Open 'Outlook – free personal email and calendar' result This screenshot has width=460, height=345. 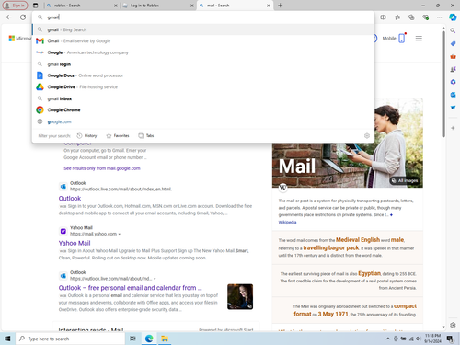click(x=130, y=288)
